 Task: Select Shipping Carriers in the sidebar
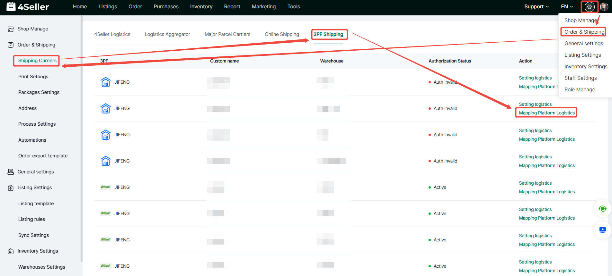tap(37, 61)
